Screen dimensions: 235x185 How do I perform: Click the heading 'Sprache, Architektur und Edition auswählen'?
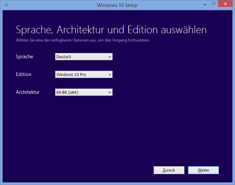tap(111, 30)
